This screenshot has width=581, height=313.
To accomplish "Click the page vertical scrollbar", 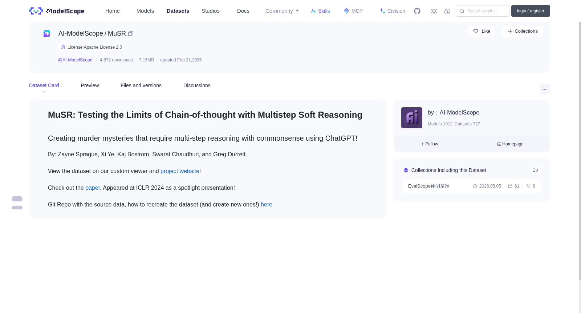I will pos(580,151).
